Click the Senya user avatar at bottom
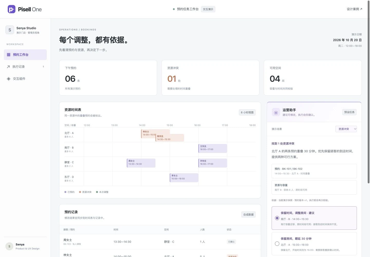370x257 pixels. [x=9, y=246]
